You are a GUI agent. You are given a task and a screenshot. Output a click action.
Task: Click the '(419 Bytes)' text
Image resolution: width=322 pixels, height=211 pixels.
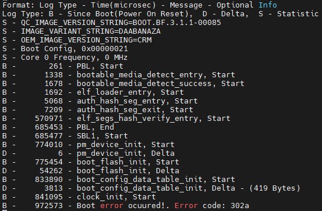(275, 188)
